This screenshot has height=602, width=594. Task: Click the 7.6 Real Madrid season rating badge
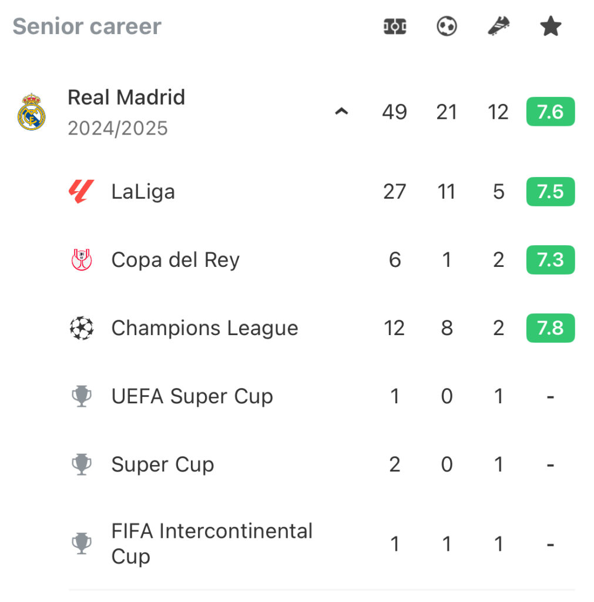pyautogui.click(x=551, y=112)
